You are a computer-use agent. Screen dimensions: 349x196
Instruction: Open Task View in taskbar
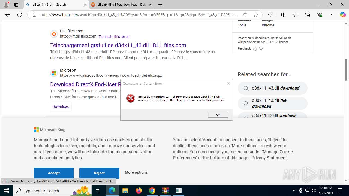pyautogui.click(x=98, y=191)
